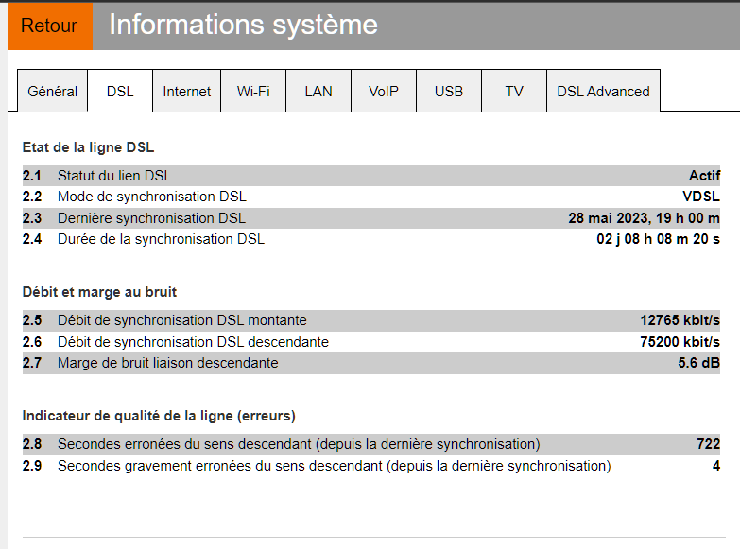Select the 12765 kbit/s upstream rate value
Viewport: 740px width, 549px height.
coord(680,320)
